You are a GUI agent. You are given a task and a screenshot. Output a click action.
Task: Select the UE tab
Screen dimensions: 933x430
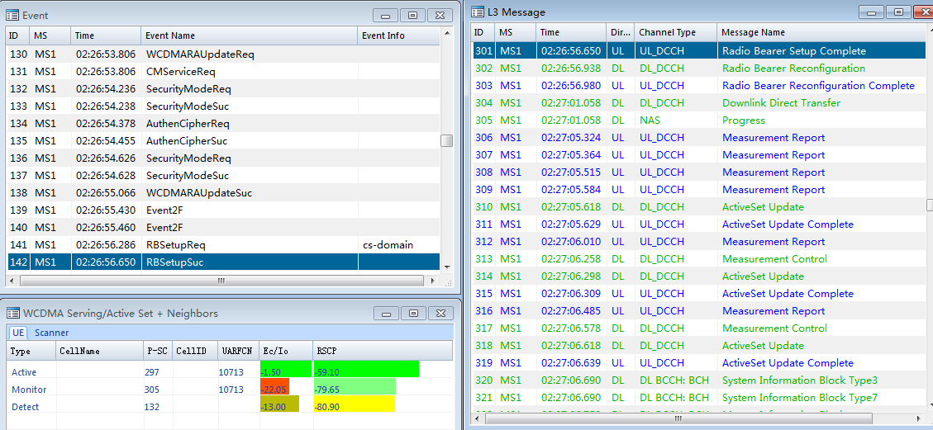pyautogui.click(x=18, y=333)
